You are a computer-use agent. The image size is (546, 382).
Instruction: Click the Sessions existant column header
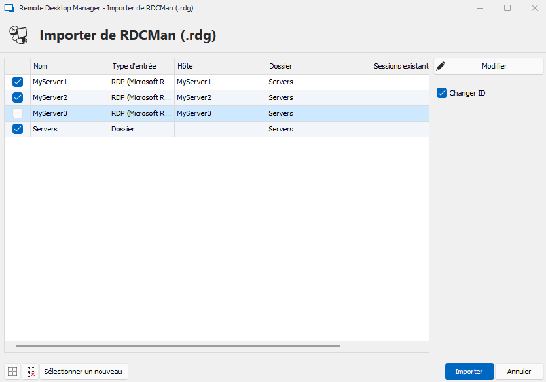tap(400, 66)
